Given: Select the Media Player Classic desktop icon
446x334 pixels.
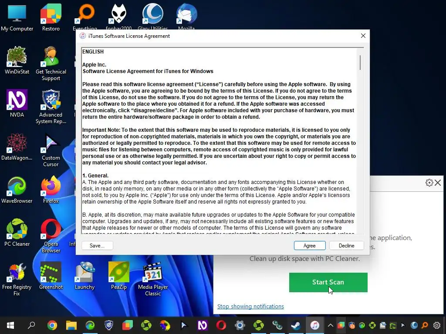Looking at the screenshot, I should coord(153,279).
